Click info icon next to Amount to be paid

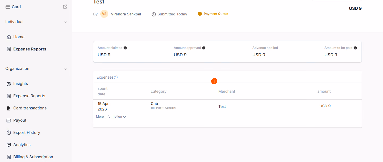click(x=355, y=48)
